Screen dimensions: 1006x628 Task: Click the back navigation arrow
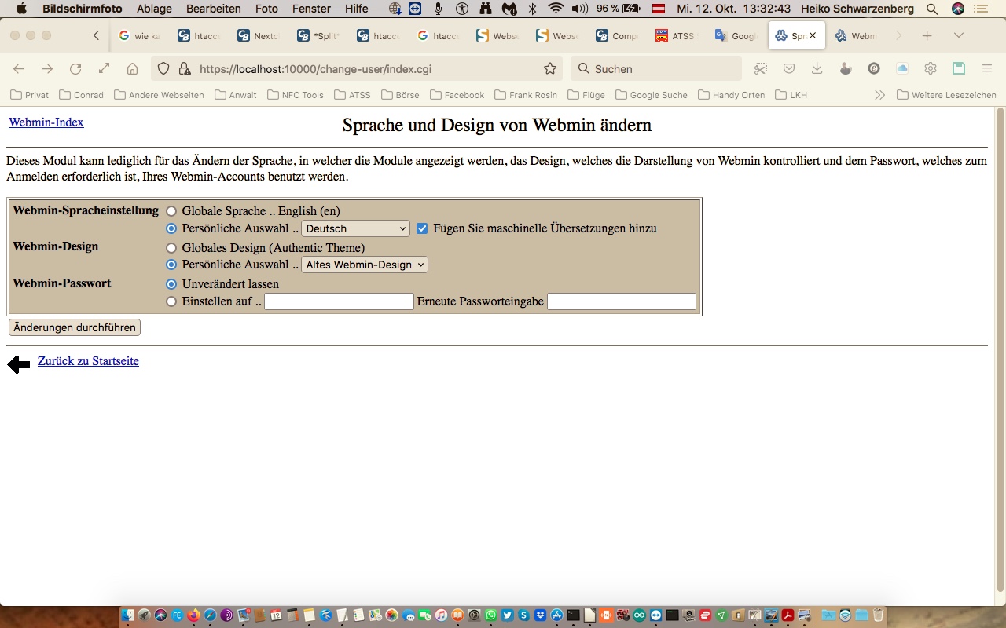click(19, 69)
